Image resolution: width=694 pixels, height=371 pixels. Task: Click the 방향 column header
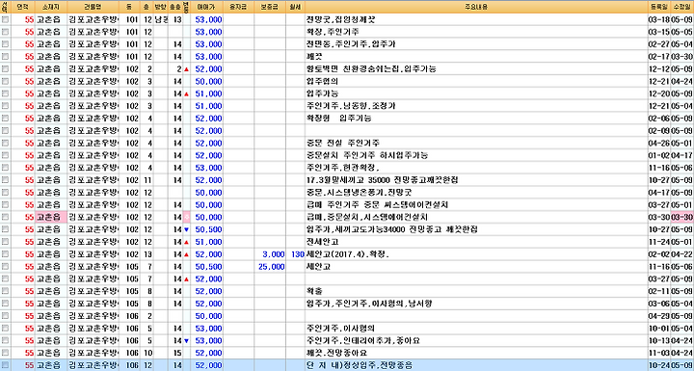click(161, 7)
